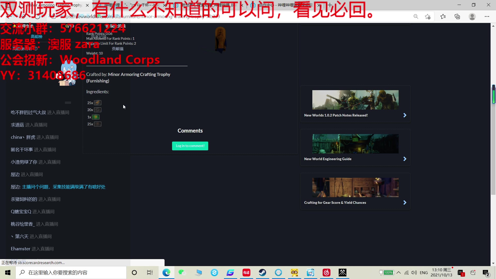Open the Edge Favorites list
496x279 pixels.
[443, 17]
